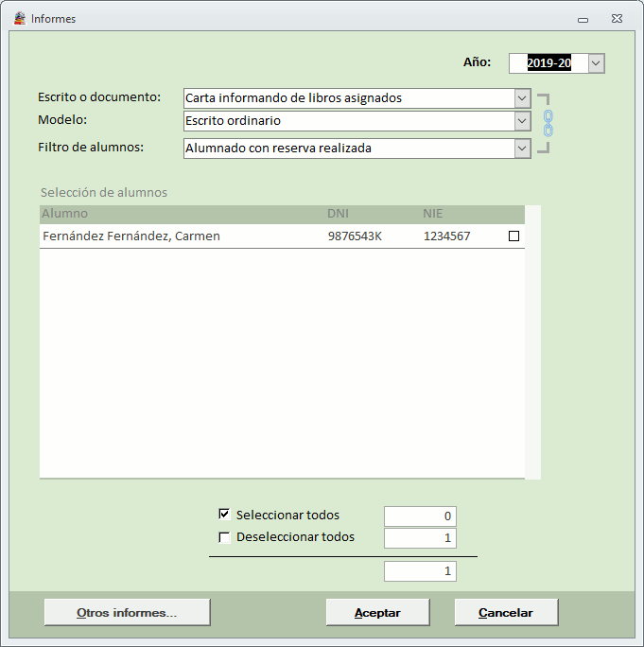Tick the checkbox for Fernández Fernández, Carmen
The image size is (644, 647).
[x=513, y=236]
